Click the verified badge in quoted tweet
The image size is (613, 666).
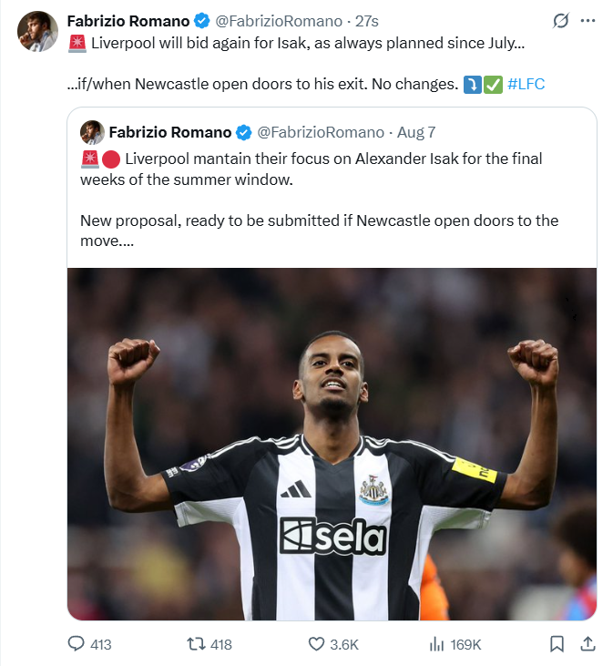pos(243,132)
